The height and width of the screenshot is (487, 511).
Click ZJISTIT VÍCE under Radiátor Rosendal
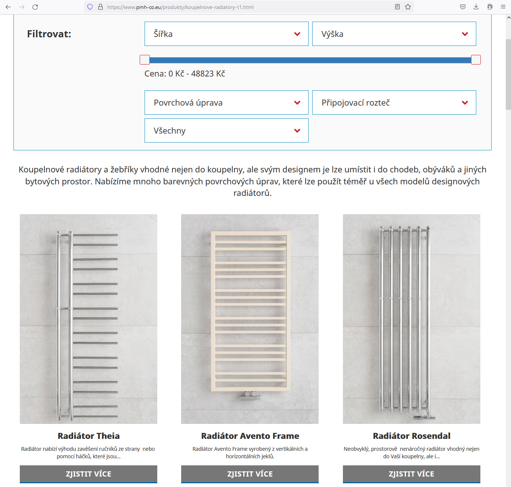(411, 474)
